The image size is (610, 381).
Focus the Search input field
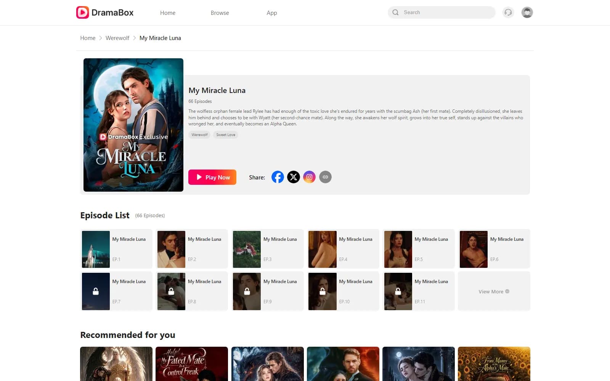(441, 13)
